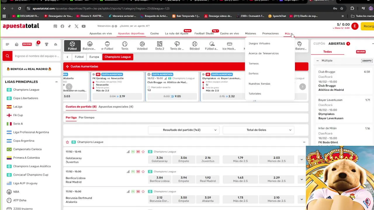
Task: Open the sidebar hamburger menu
Action: point(7,44)
